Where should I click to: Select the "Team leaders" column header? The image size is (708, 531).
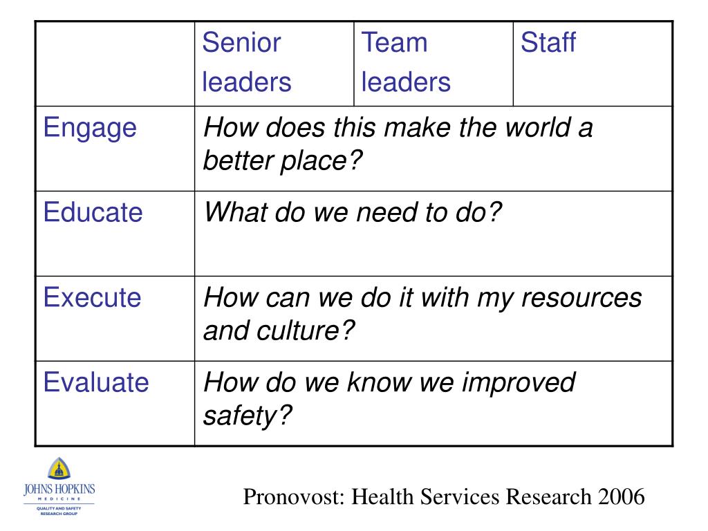pyautogui.click(x=405, y=63)
